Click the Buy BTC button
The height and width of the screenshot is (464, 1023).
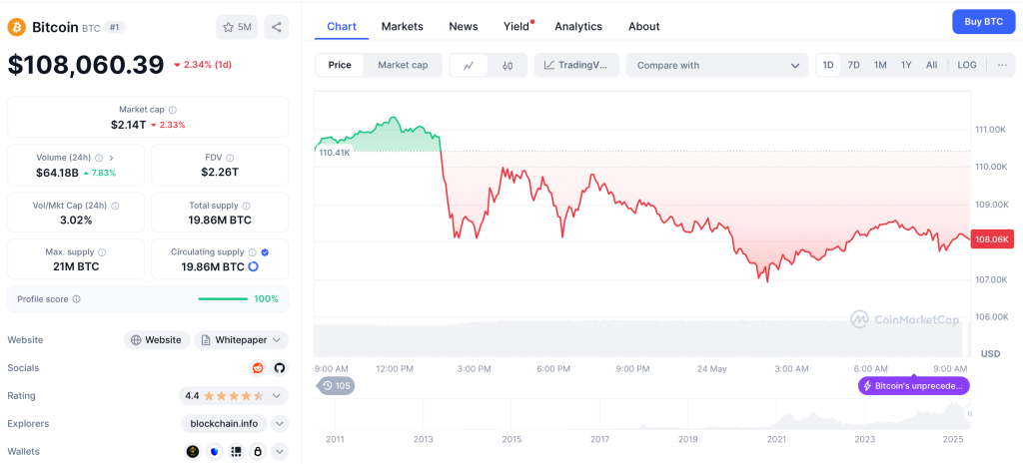(983, 21)
